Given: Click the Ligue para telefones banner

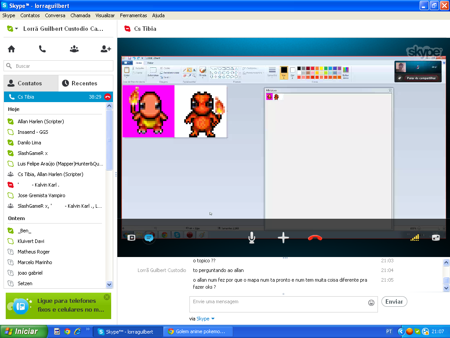Looking at the screenshot, I should click(58, 306).
